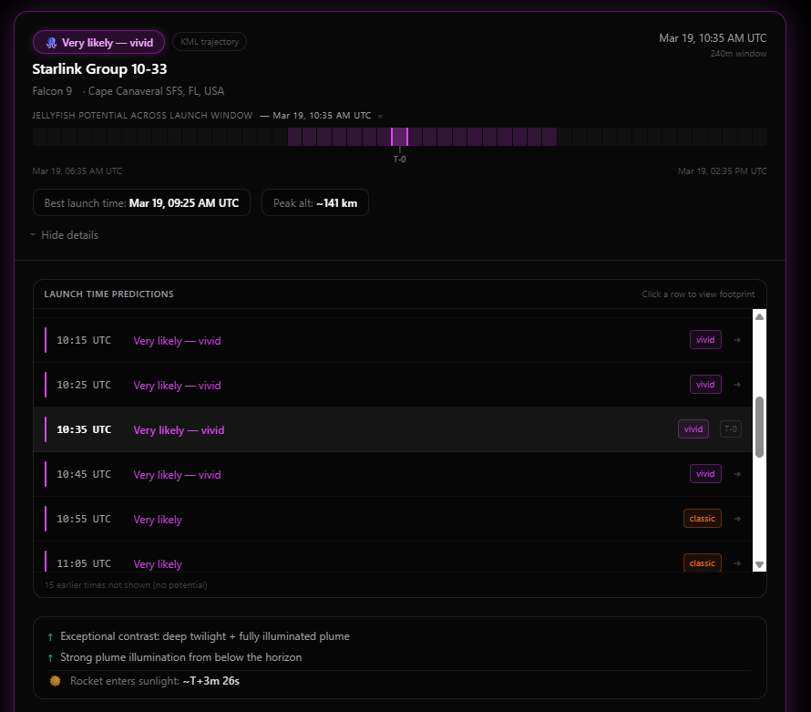Screen dimensions: 811x712
Task: Open footprint arrow for the 10:55 UTC row
Action: (x=737, y=519)
